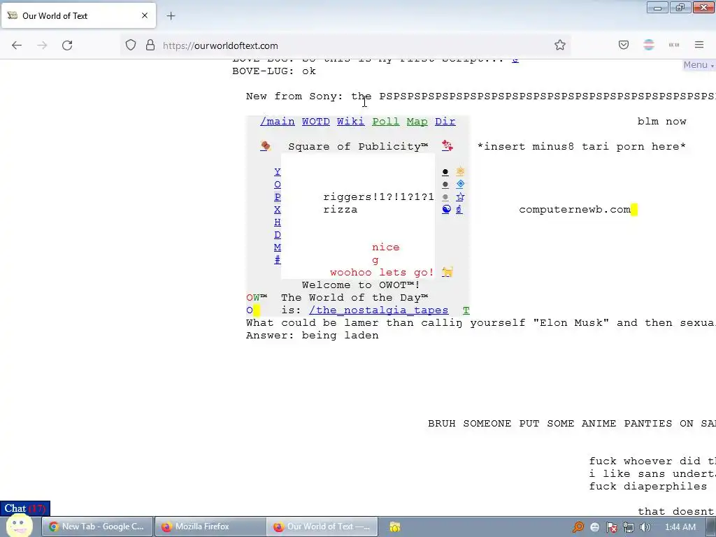Open the Dir link
The height and width of the screenshot is (537, 716).
pyautogui.click(x=445, y=122)
